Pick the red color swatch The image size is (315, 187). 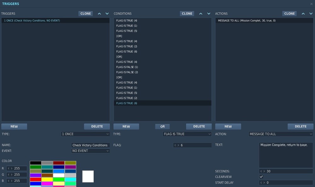36,179
